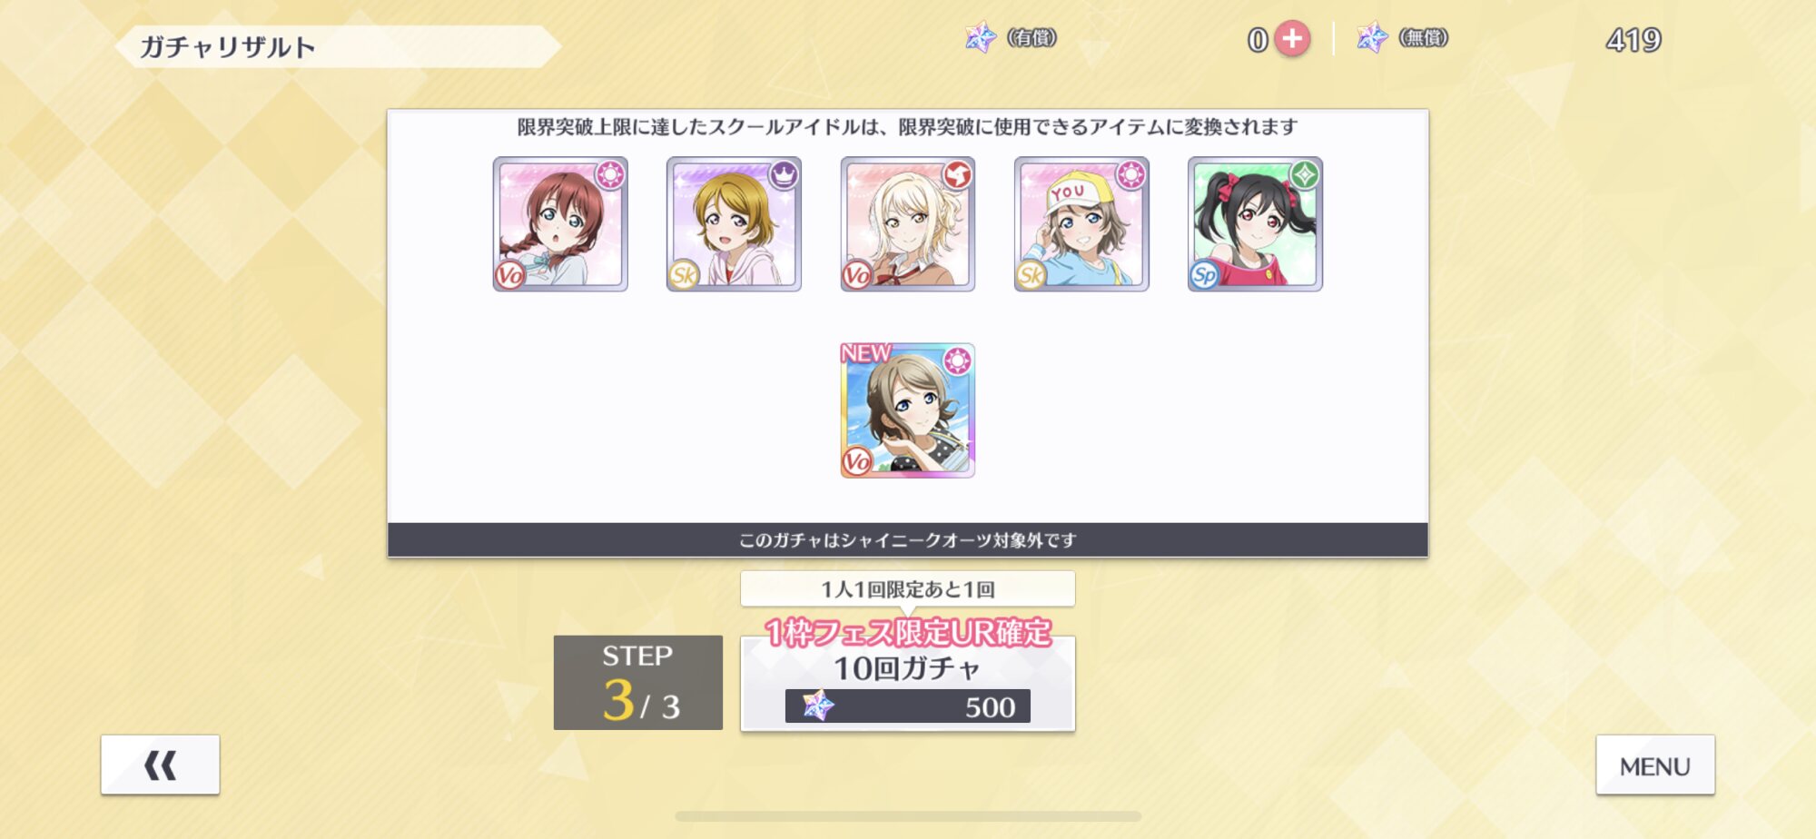Open the blonde girl with earmuffs card
Image resolution: width=1816 pixels, height=839 pixels.
click(x=908, y=224)
